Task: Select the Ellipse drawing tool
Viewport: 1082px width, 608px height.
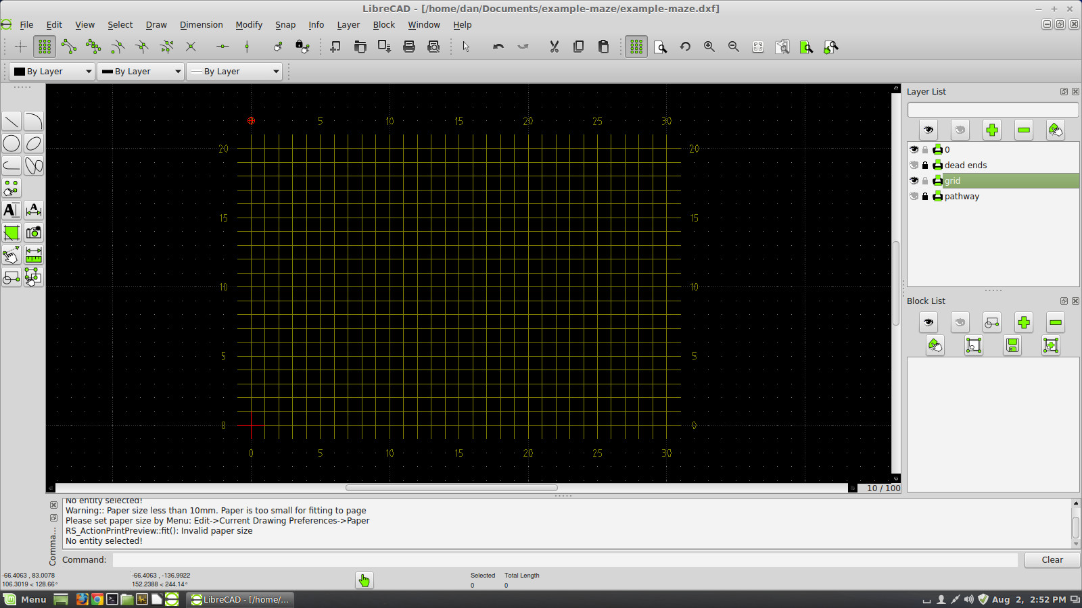Action: [34, 144]
